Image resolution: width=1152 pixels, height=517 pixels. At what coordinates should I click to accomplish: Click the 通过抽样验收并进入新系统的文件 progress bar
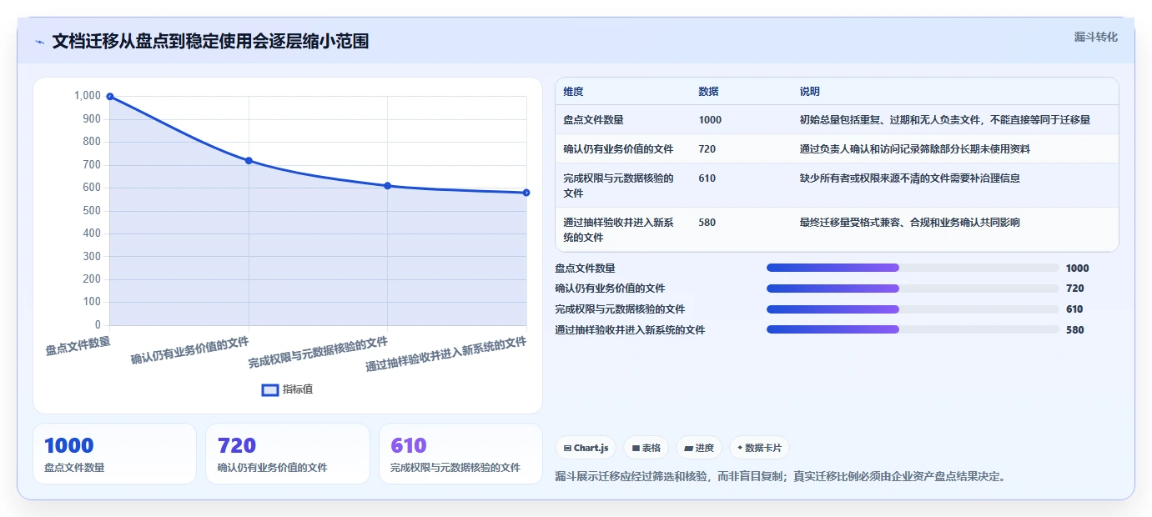coord(913,329)
